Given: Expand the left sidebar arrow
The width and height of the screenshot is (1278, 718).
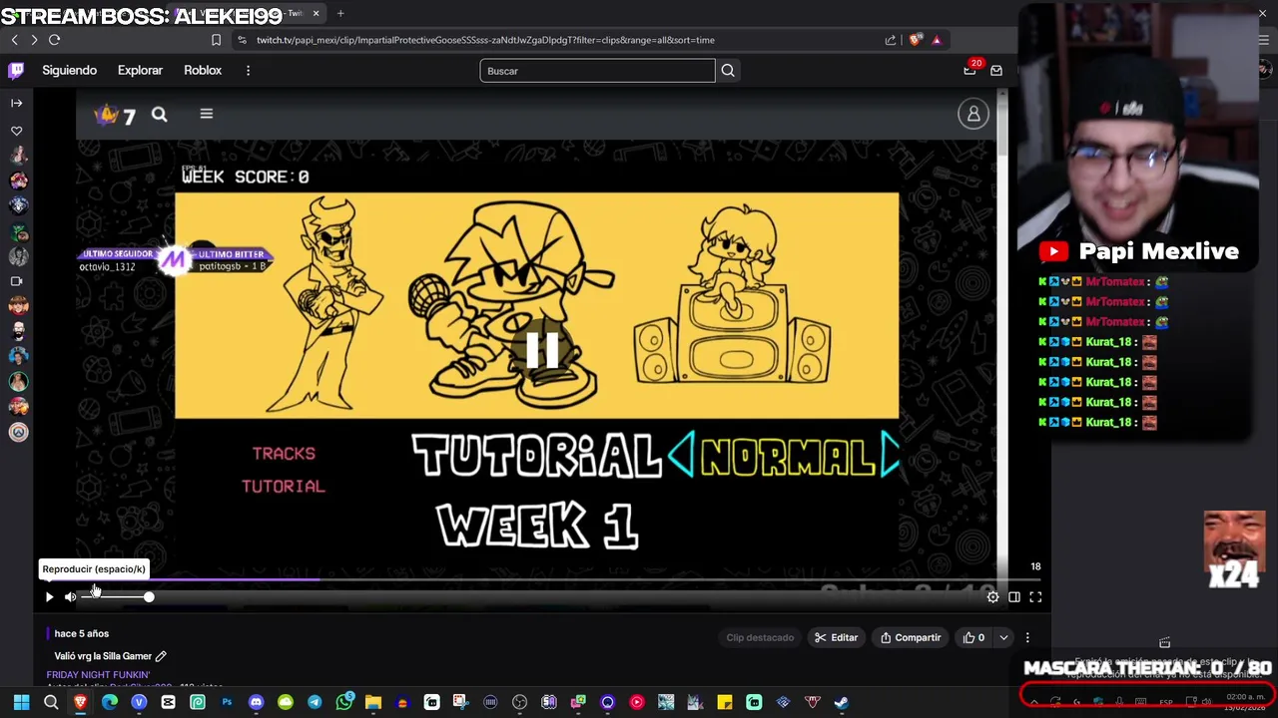Looking at the screenshot, I should pyautogui.click(x=16, y=103).
